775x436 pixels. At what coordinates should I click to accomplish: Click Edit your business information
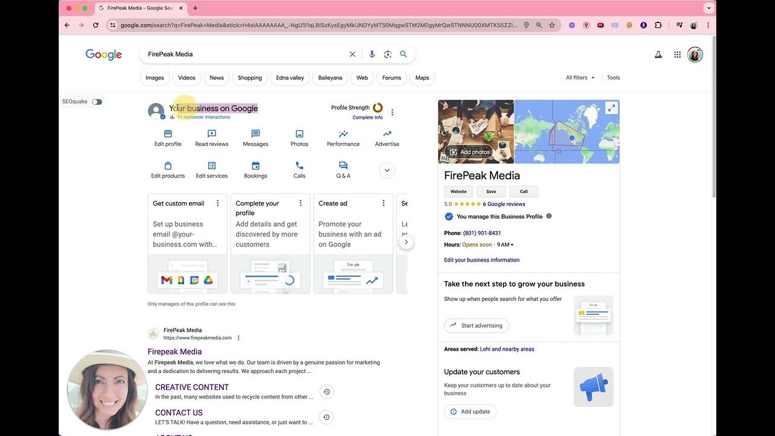[482, 260]
